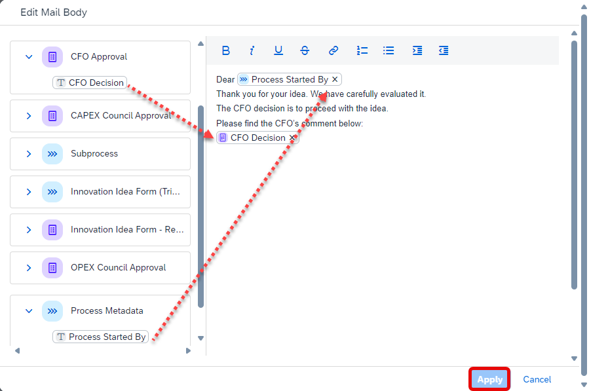Screen dimensions: 589x391
Task: Apply strikethrough formatting icon
Action: coord(305,50)
